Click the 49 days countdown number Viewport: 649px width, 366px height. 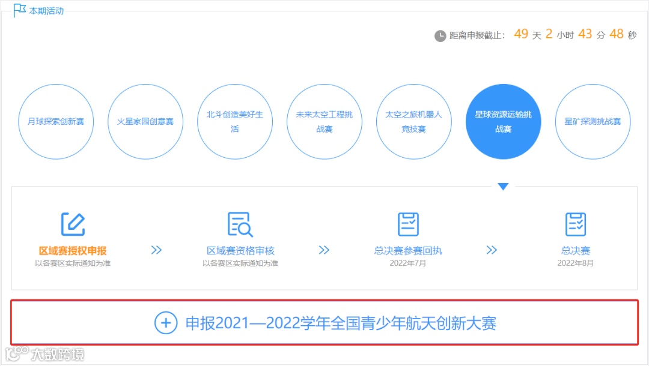coord(521,34)
